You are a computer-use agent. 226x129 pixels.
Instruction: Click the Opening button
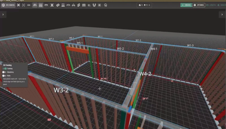199,5
